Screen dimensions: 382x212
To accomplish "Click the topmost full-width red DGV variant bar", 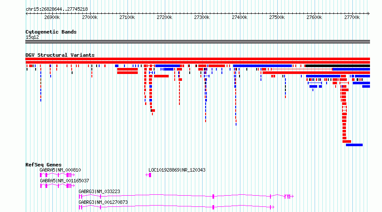I will tap(197, 59).
